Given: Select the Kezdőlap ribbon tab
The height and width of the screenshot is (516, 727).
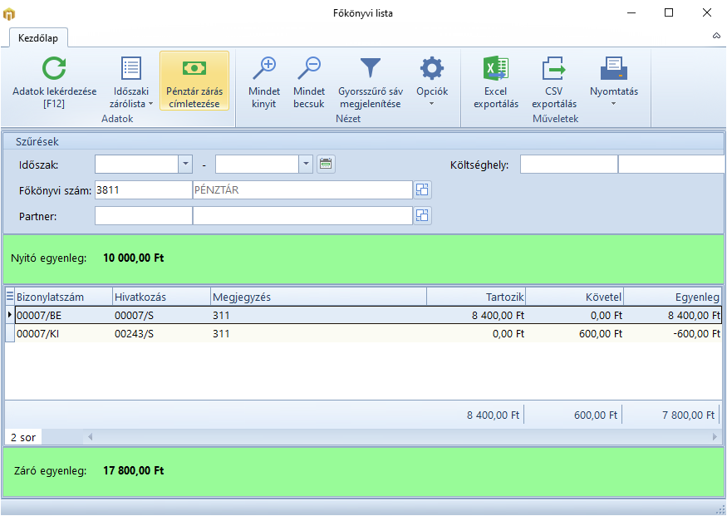Looking at the screenshot, I should click(x=38, y=37).
